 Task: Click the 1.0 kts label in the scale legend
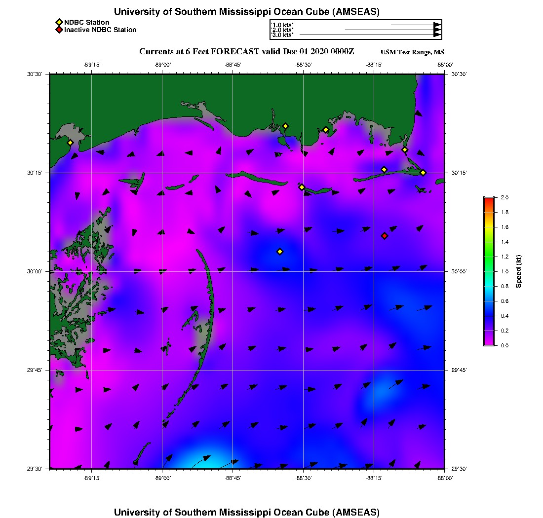tap(283, 25)
